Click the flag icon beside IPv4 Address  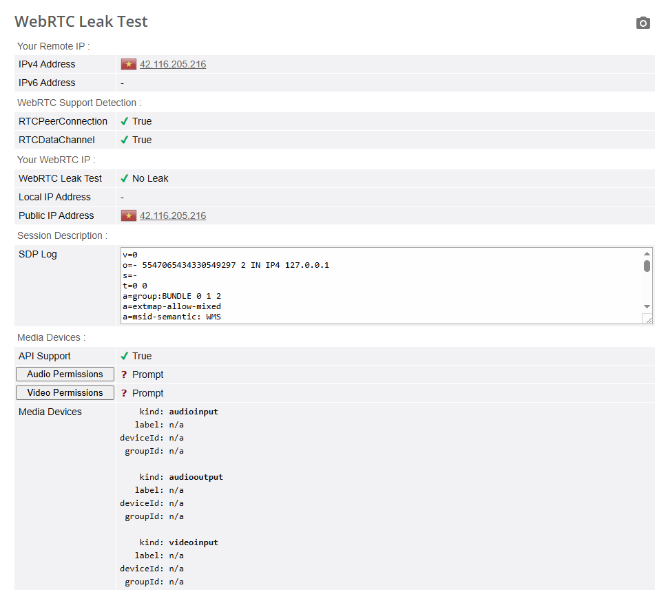point(129,65)
